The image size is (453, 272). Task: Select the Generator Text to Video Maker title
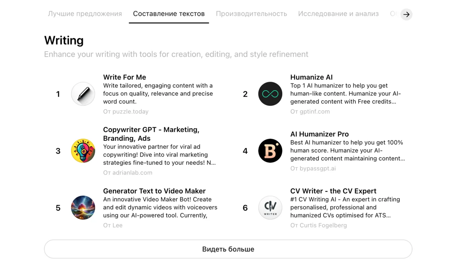click(x=154, y=191)
